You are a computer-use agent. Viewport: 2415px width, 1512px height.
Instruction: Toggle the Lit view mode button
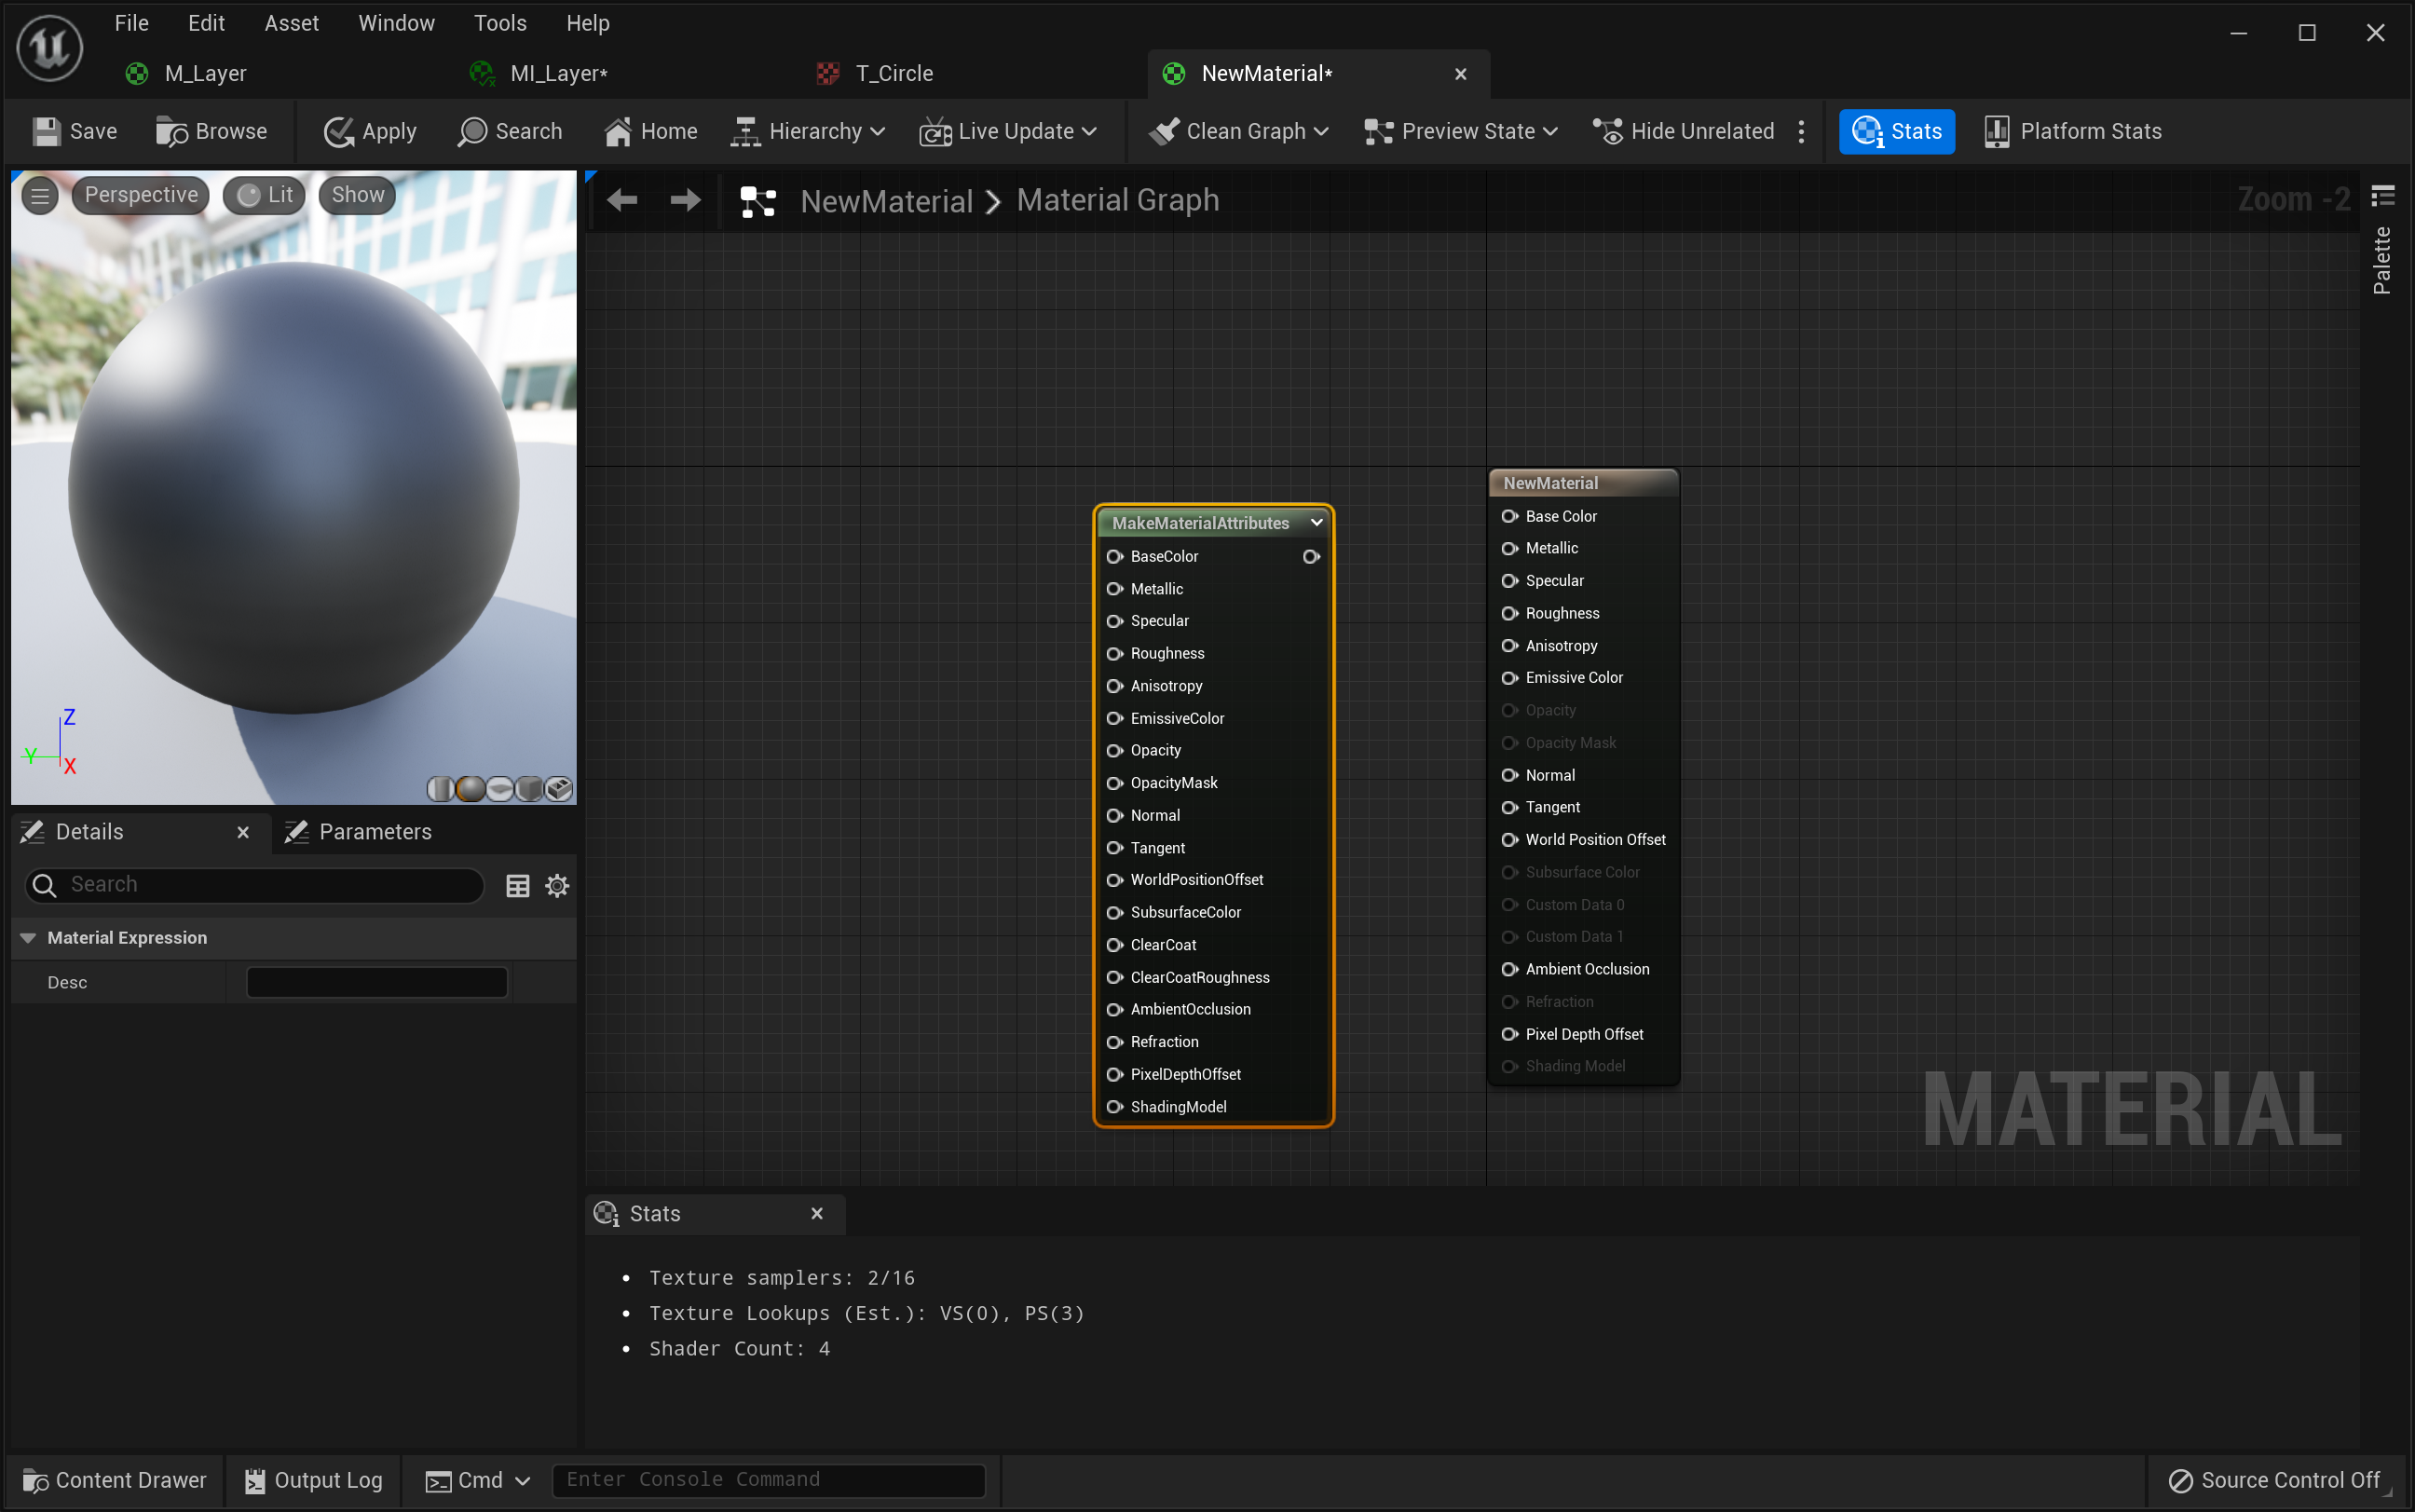click(265, 195)
